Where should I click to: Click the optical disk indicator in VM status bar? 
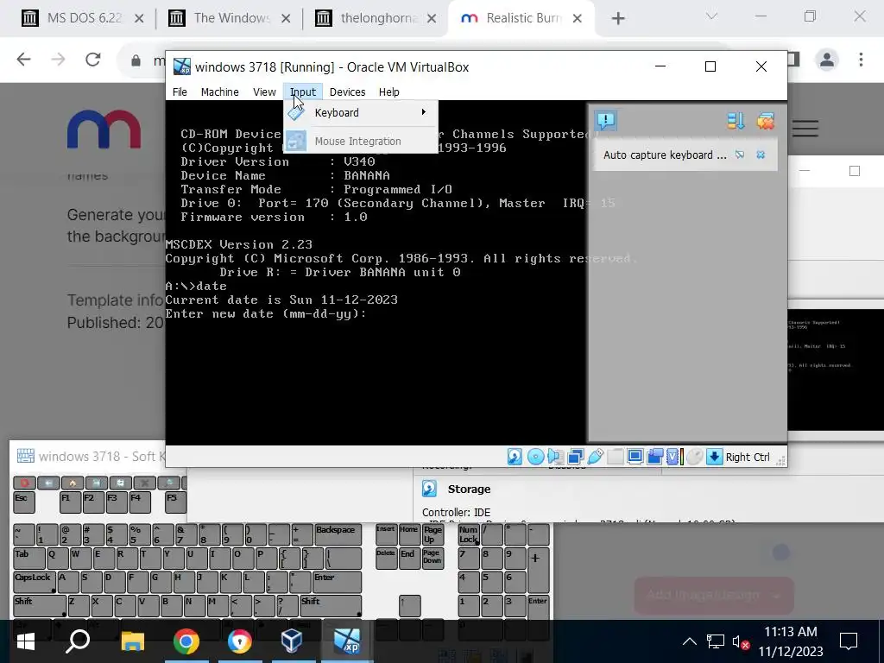[535, 457]
